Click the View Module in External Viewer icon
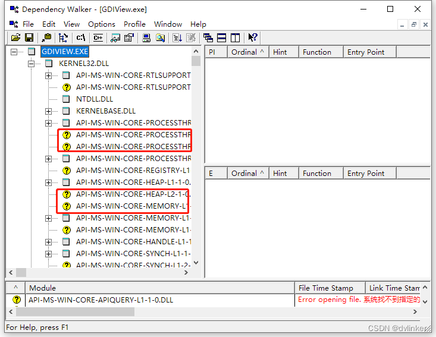Viewport: 436px width, 337px height. point(115,37)
